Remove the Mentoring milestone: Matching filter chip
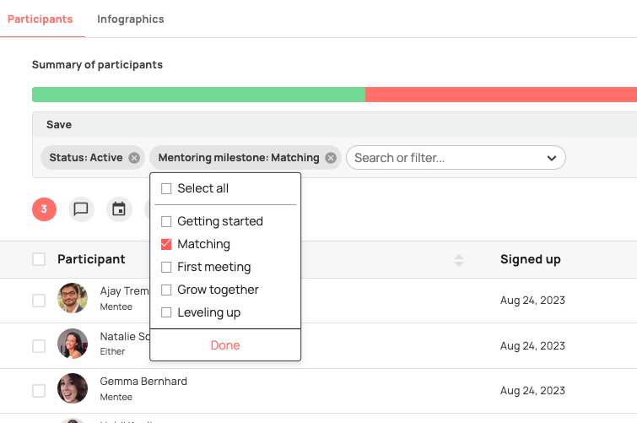Image resolution: width=637 pixels, height=423 pixels. click(331, 158)
